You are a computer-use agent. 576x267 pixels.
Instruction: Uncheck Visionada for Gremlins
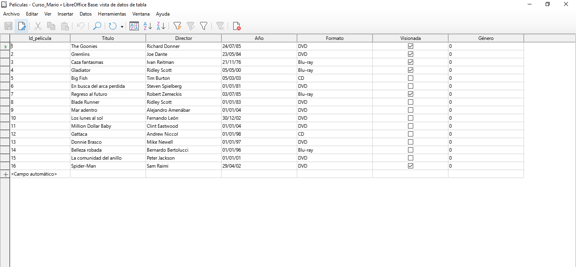(410, 54)
